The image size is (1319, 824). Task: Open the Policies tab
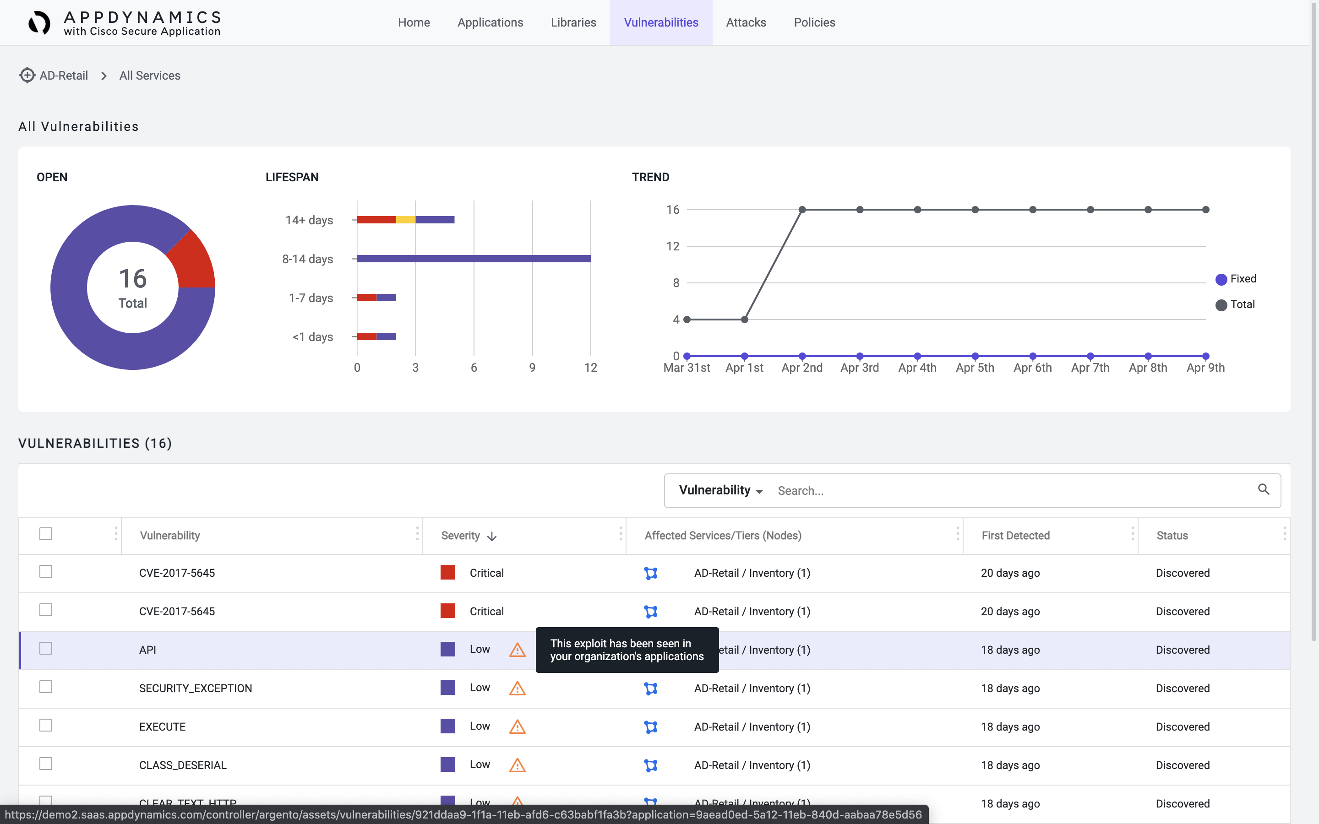click(814, 22)
